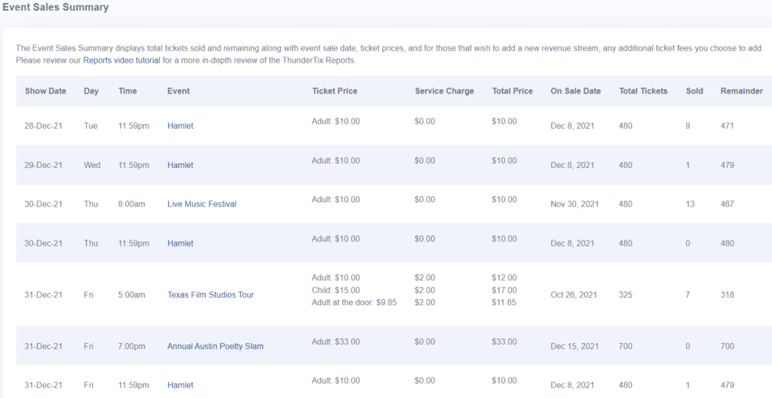Click the Event Sales Summary page title
This screenshot has height=398, width=772.
[x=54, y=8]
